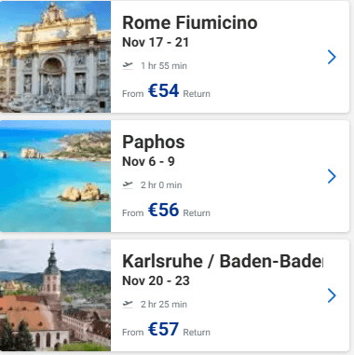Click the plane icon beside 2 hr 25 min
Viewport: 354px width, 355px height.
tap(128, 304)
